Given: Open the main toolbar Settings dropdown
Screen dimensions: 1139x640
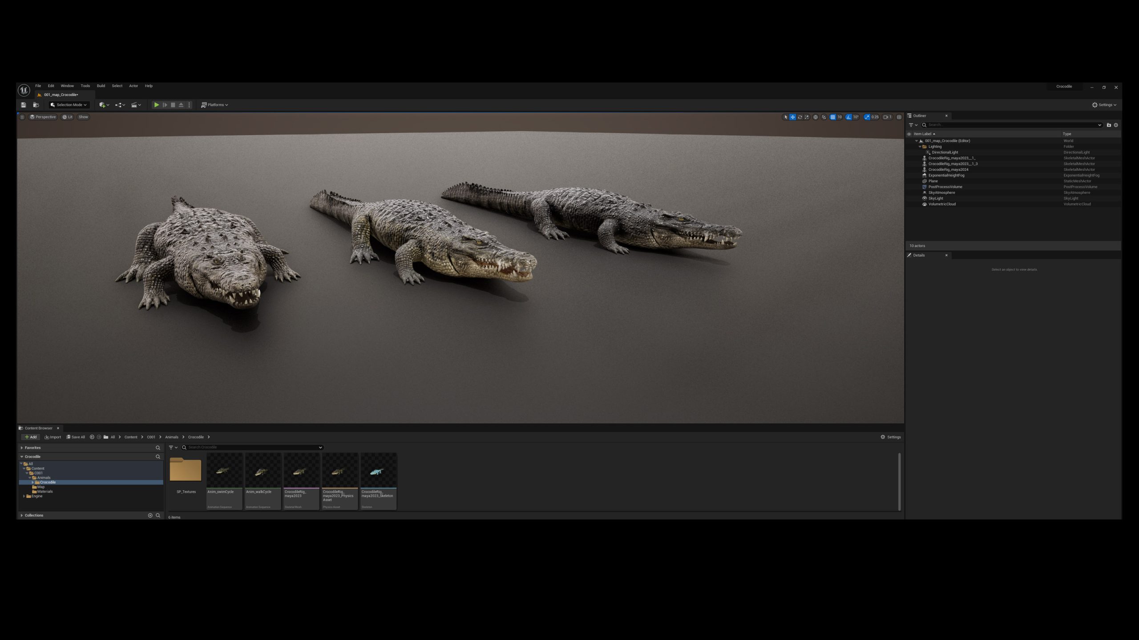Looking at the screenshot, I should point(1104,105).
